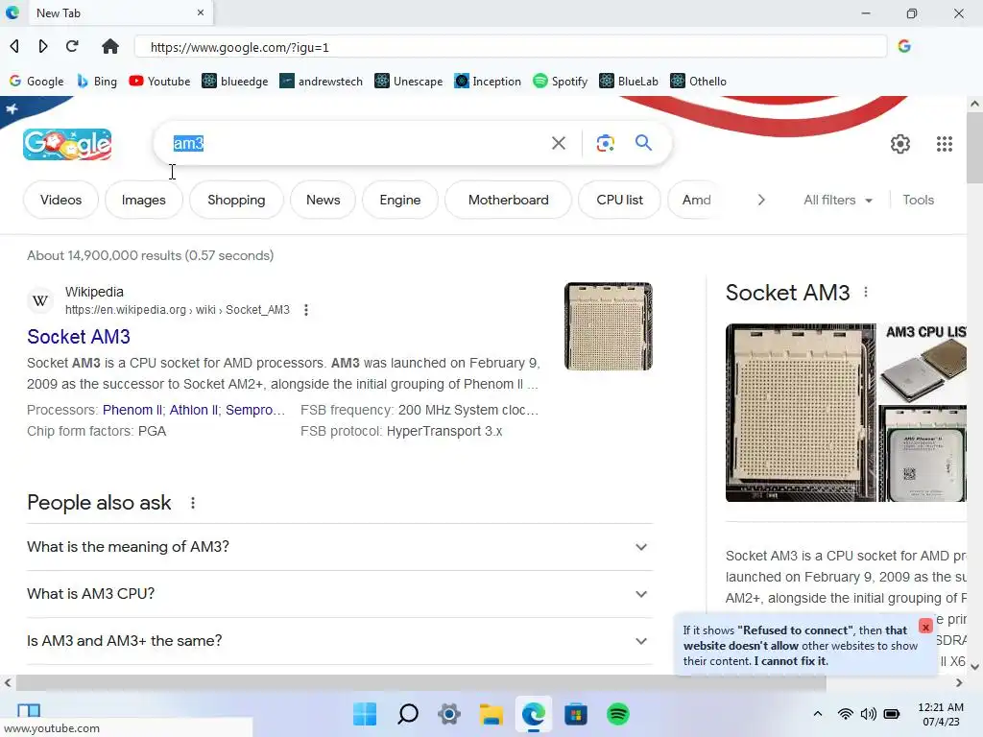Open the Unescape bookmark

point(409,81)
